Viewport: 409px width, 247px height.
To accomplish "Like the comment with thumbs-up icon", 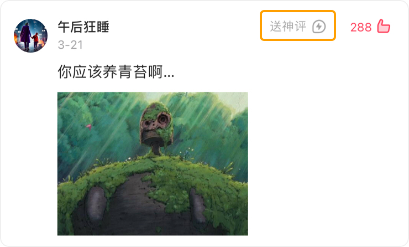I will click(x=384, y=26).
